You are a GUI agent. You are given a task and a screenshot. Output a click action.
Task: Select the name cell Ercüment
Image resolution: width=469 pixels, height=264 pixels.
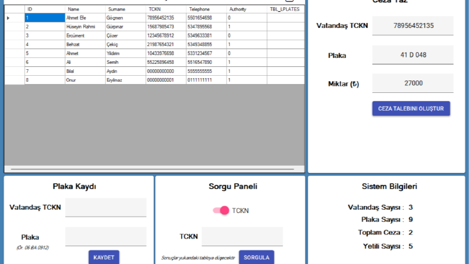(85, 36)
